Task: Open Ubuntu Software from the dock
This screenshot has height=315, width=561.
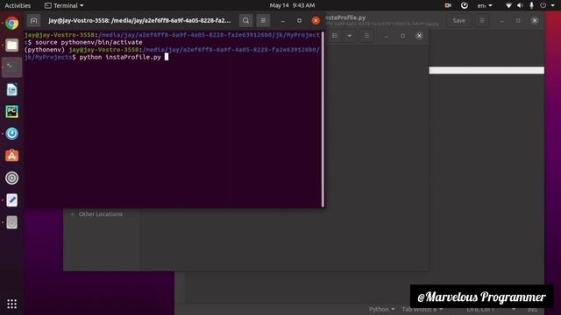Action: point(11,156)
